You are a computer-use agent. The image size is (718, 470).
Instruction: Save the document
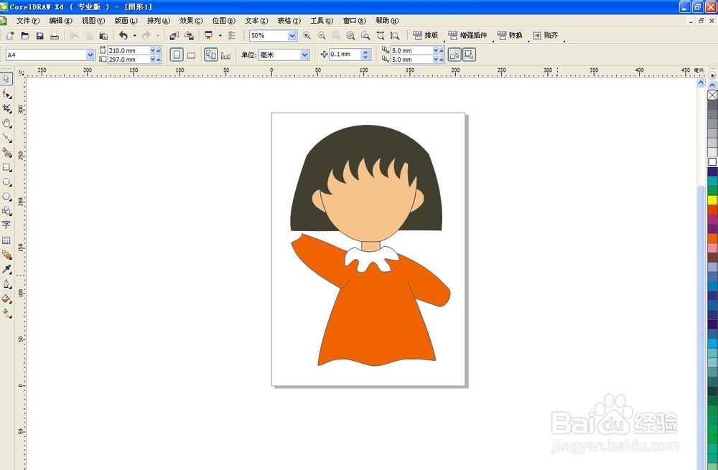39,35
